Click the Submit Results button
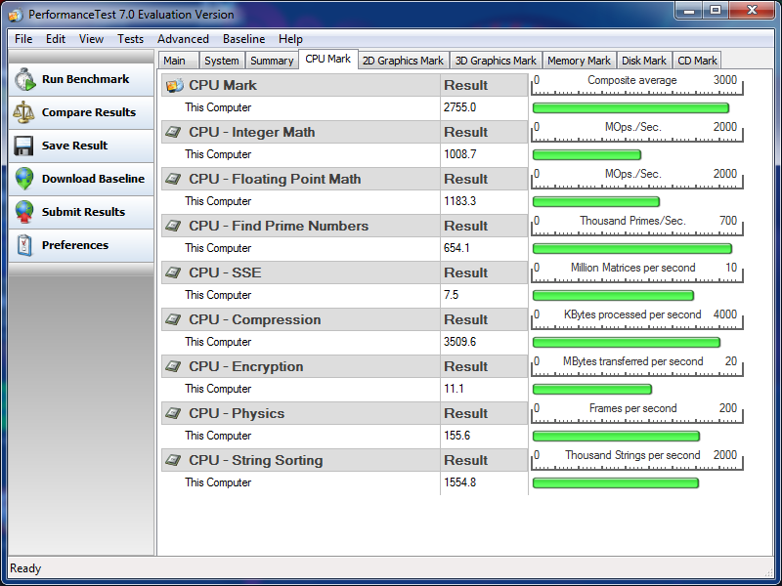 click(x=81, y=212)
